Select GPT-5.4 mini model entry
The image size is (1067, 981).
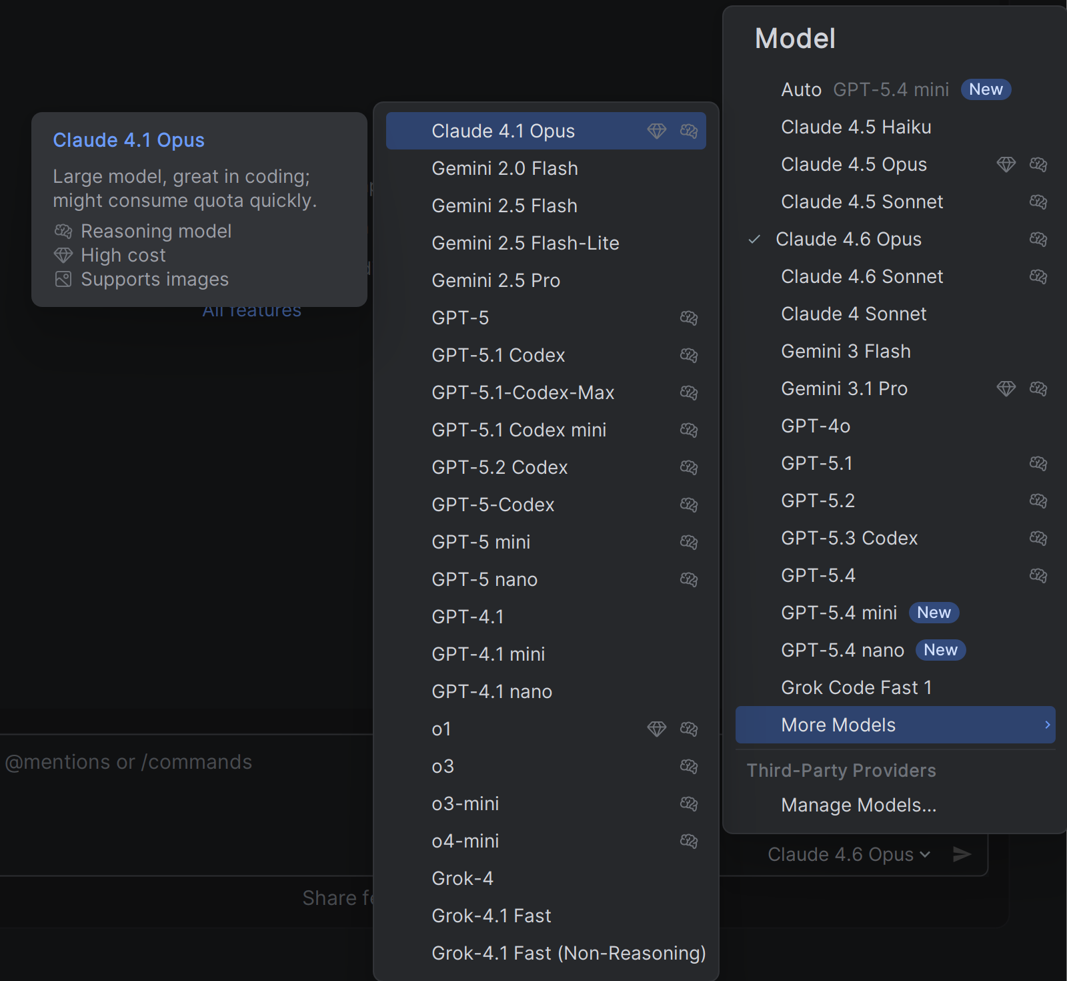[x=896, y=613]
